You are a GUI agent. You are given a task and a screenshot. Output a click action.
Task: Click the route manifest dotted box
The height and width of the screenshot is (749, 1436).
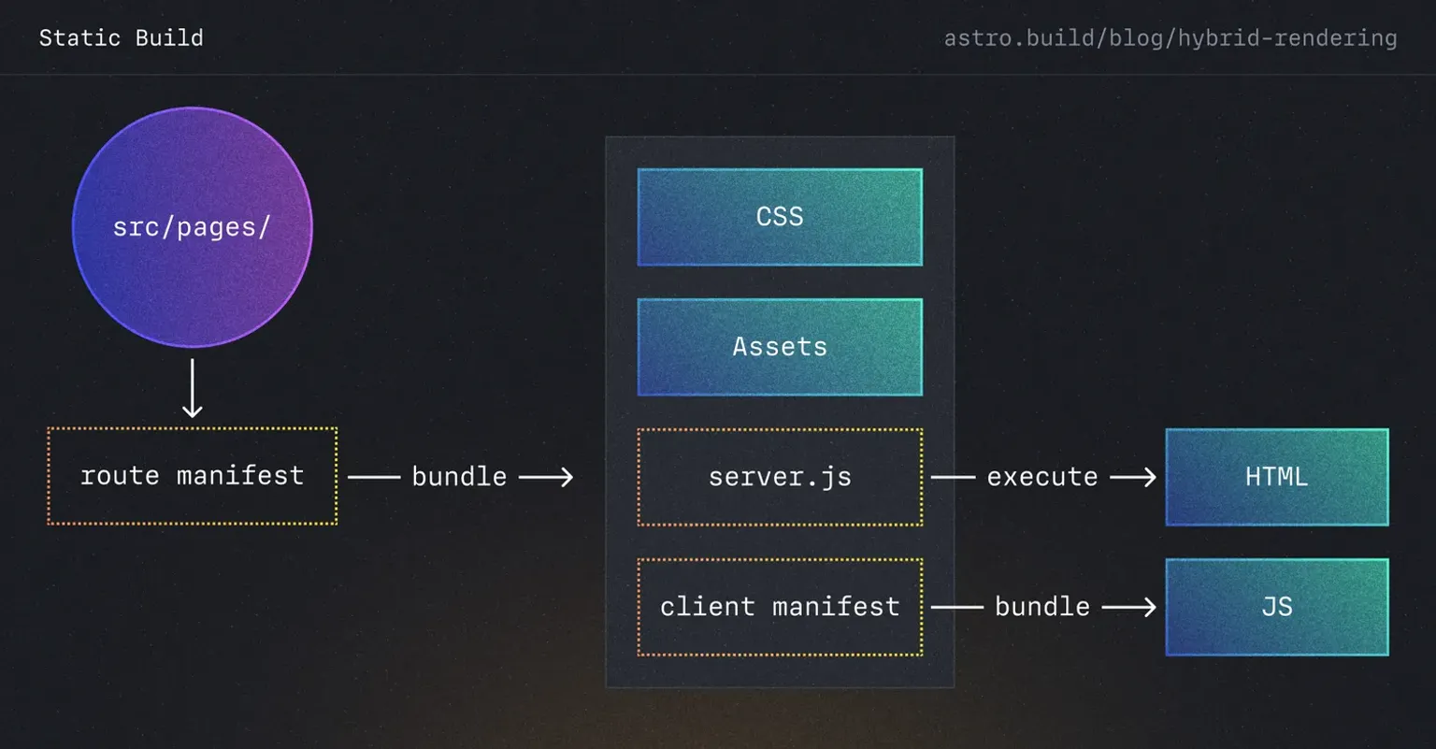(x=192, y=476)
